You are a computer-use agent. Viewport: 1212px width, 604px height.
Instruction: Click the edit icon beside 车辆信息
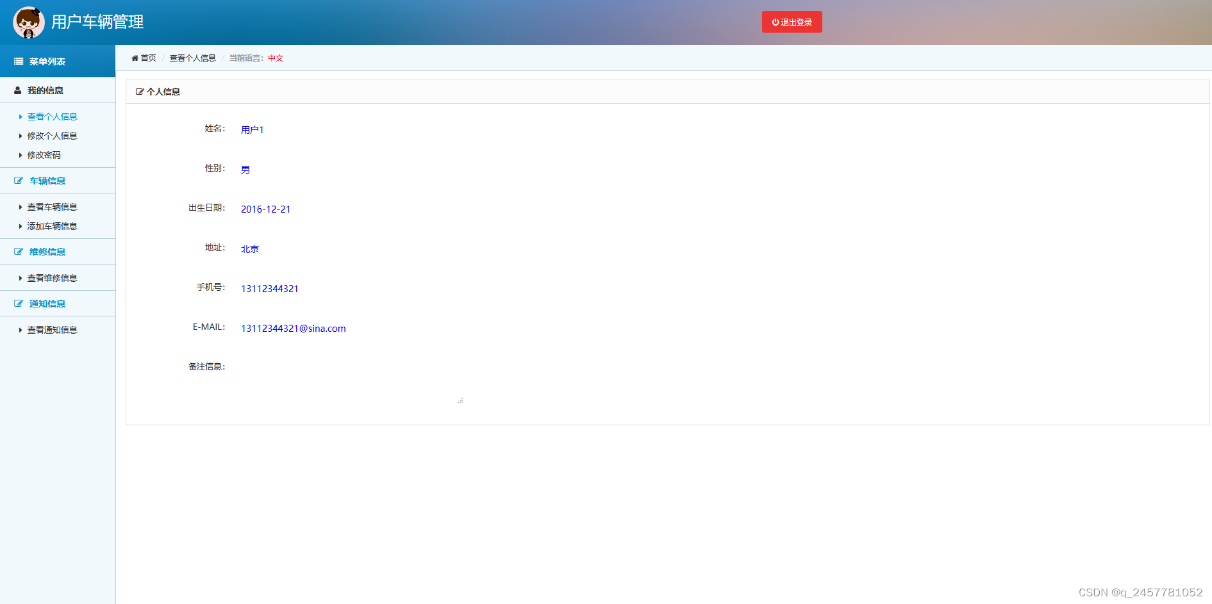coord(19,181)
